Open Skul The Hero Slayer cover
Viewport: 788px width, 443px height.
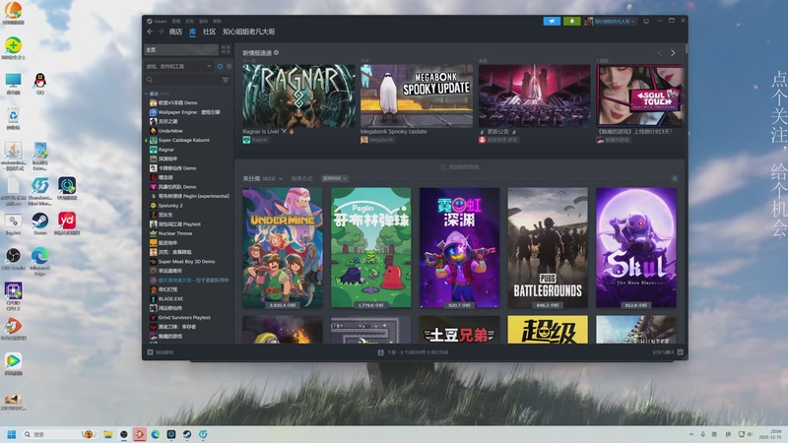point(636,248)
